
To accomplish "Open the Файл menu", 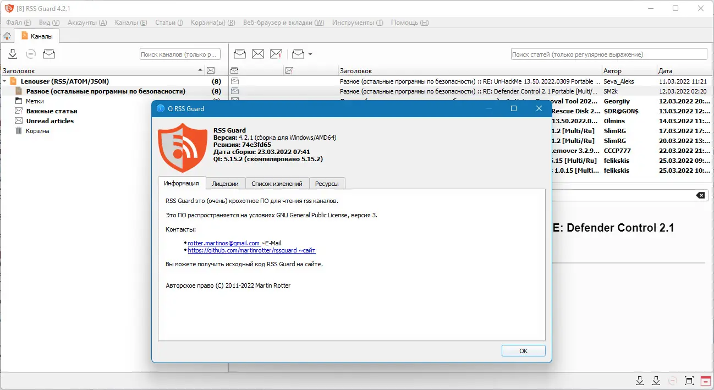I will click(19, 23).
